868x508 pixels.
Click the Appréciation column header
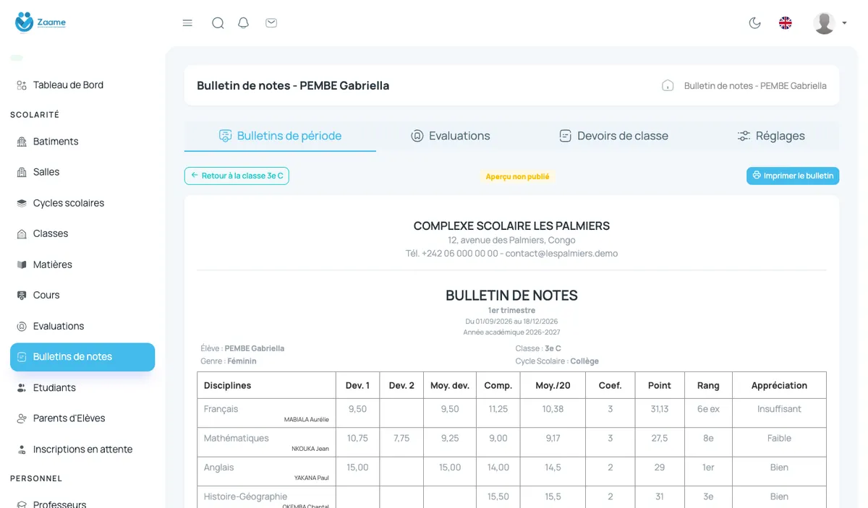pos(779,385)
